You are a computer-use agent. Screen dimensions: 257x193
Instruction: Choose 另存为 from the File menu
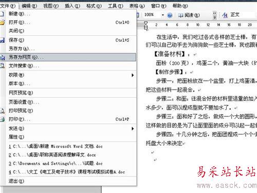68,49
